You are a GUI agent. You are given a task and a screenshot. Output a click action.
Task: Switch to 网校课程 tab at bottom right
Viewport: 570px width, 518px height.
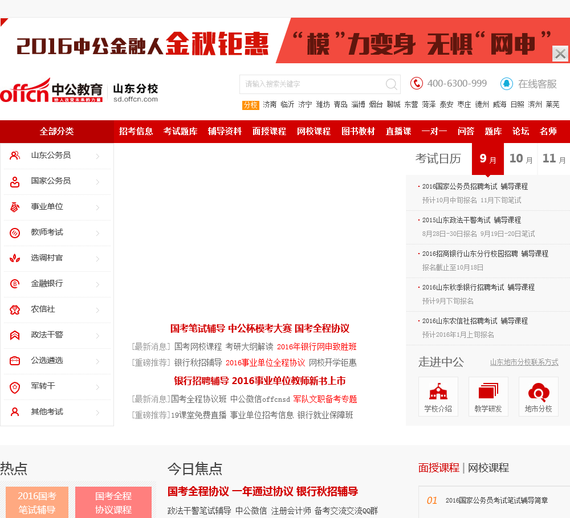488,468
